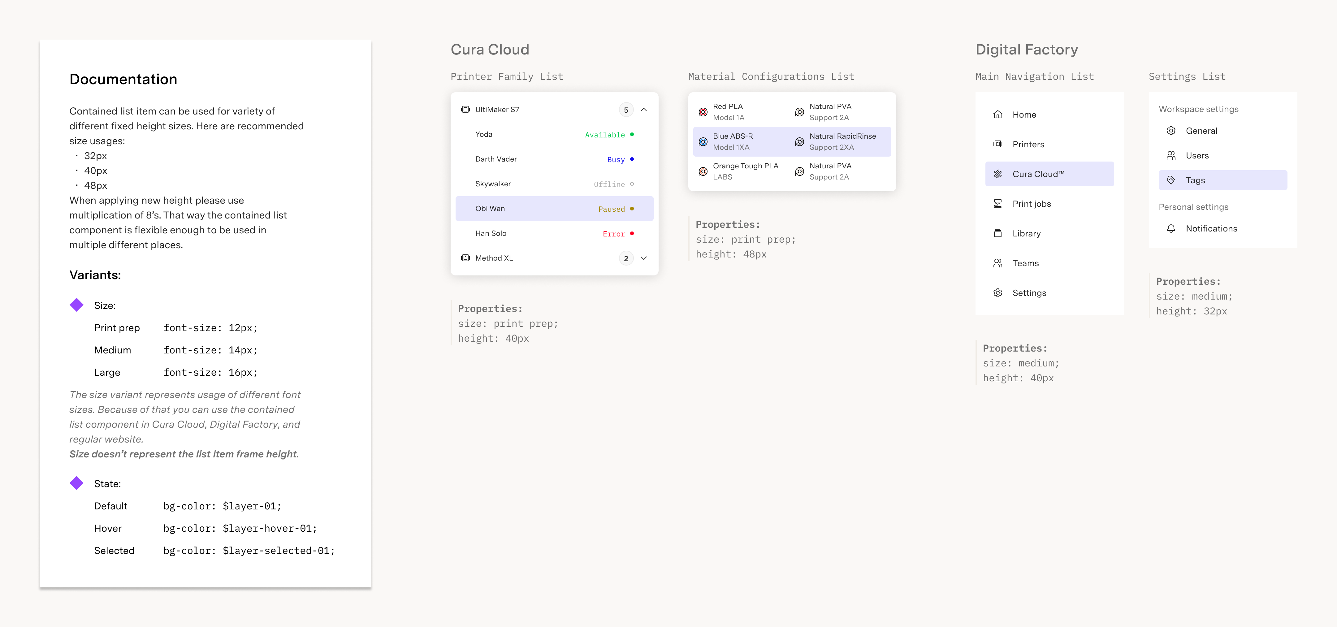Select General under Workspace settings
Screen dimensions: 1337x627
pos(1223,131)
